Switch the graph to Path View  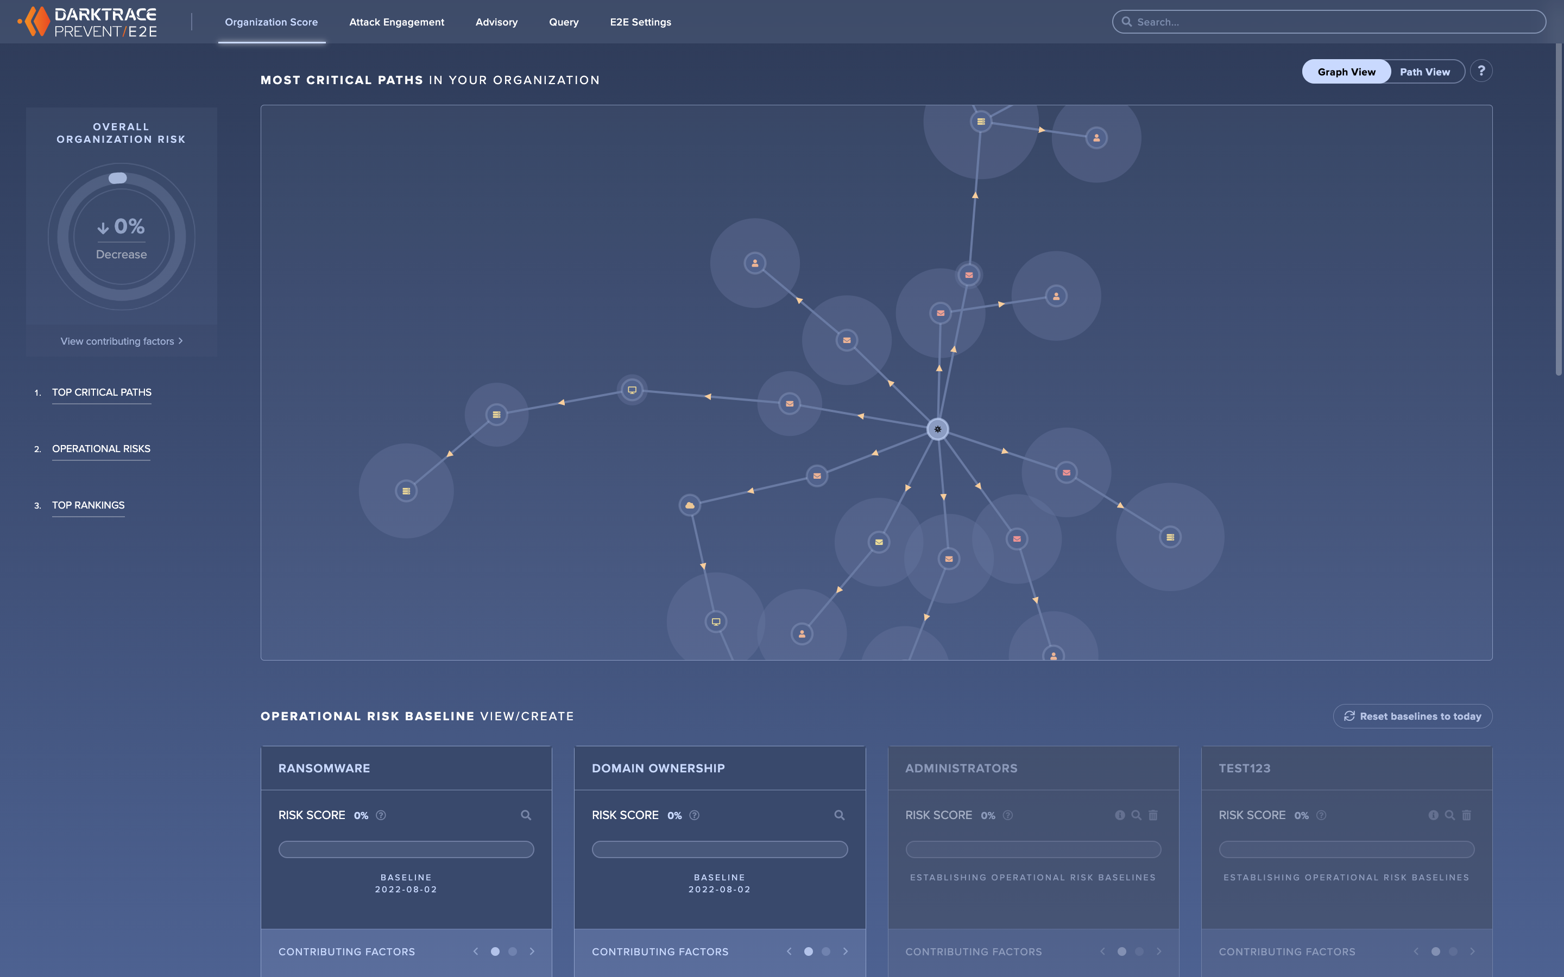tap(1424, 72)
